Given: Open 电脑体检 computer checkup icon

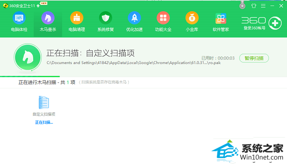Looking at the screenshot, I should 19,18.
